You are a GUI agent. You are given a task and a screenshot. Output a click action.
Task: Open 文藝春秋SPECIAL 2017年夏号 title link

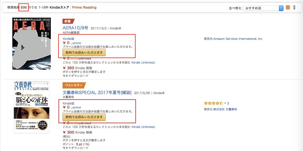point(97,93)
